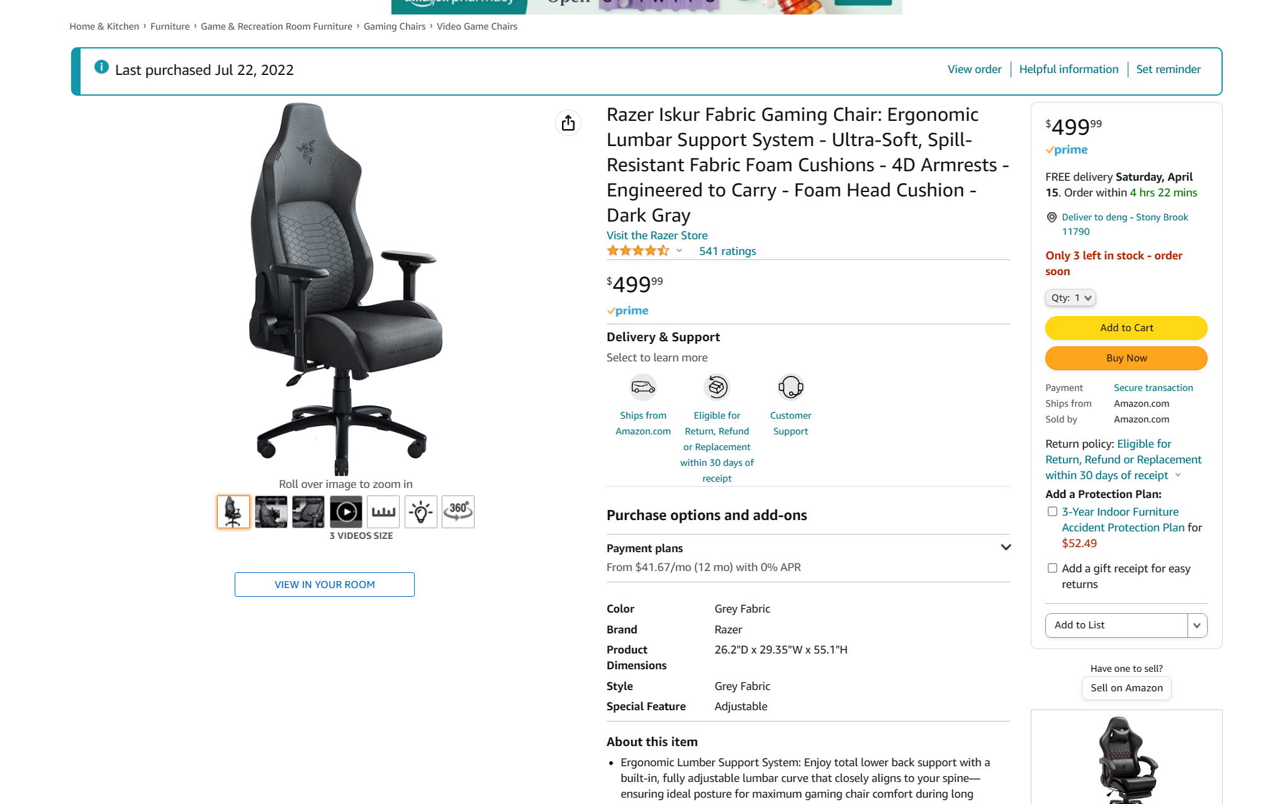
Task: Click the return box icon
Action: click(x=717, y=387)
